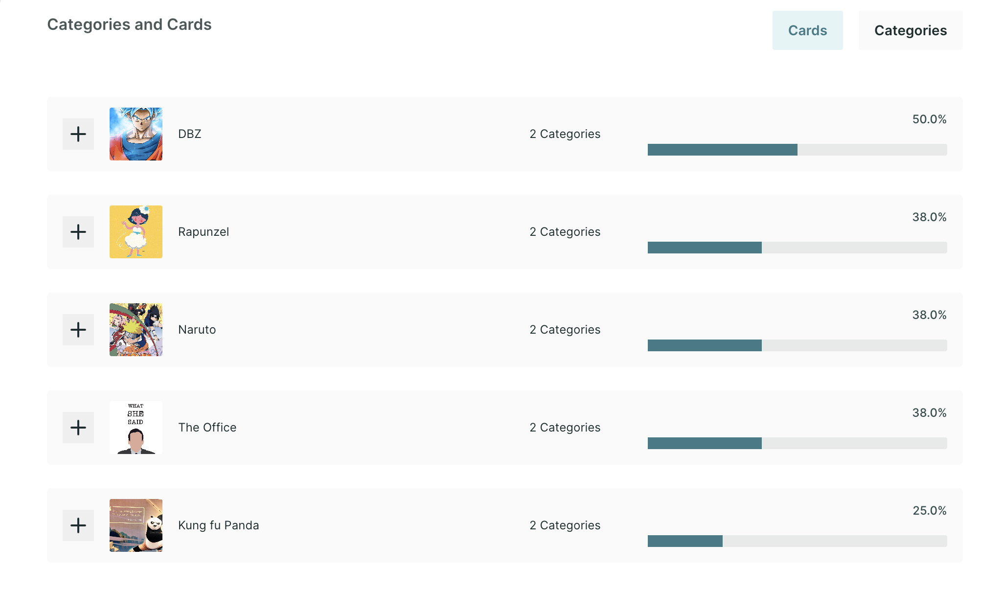Viewport: 1003px width, 590px height.
Task: Open The Office 'What She Said' thumbnail
Action: (136, 428)
